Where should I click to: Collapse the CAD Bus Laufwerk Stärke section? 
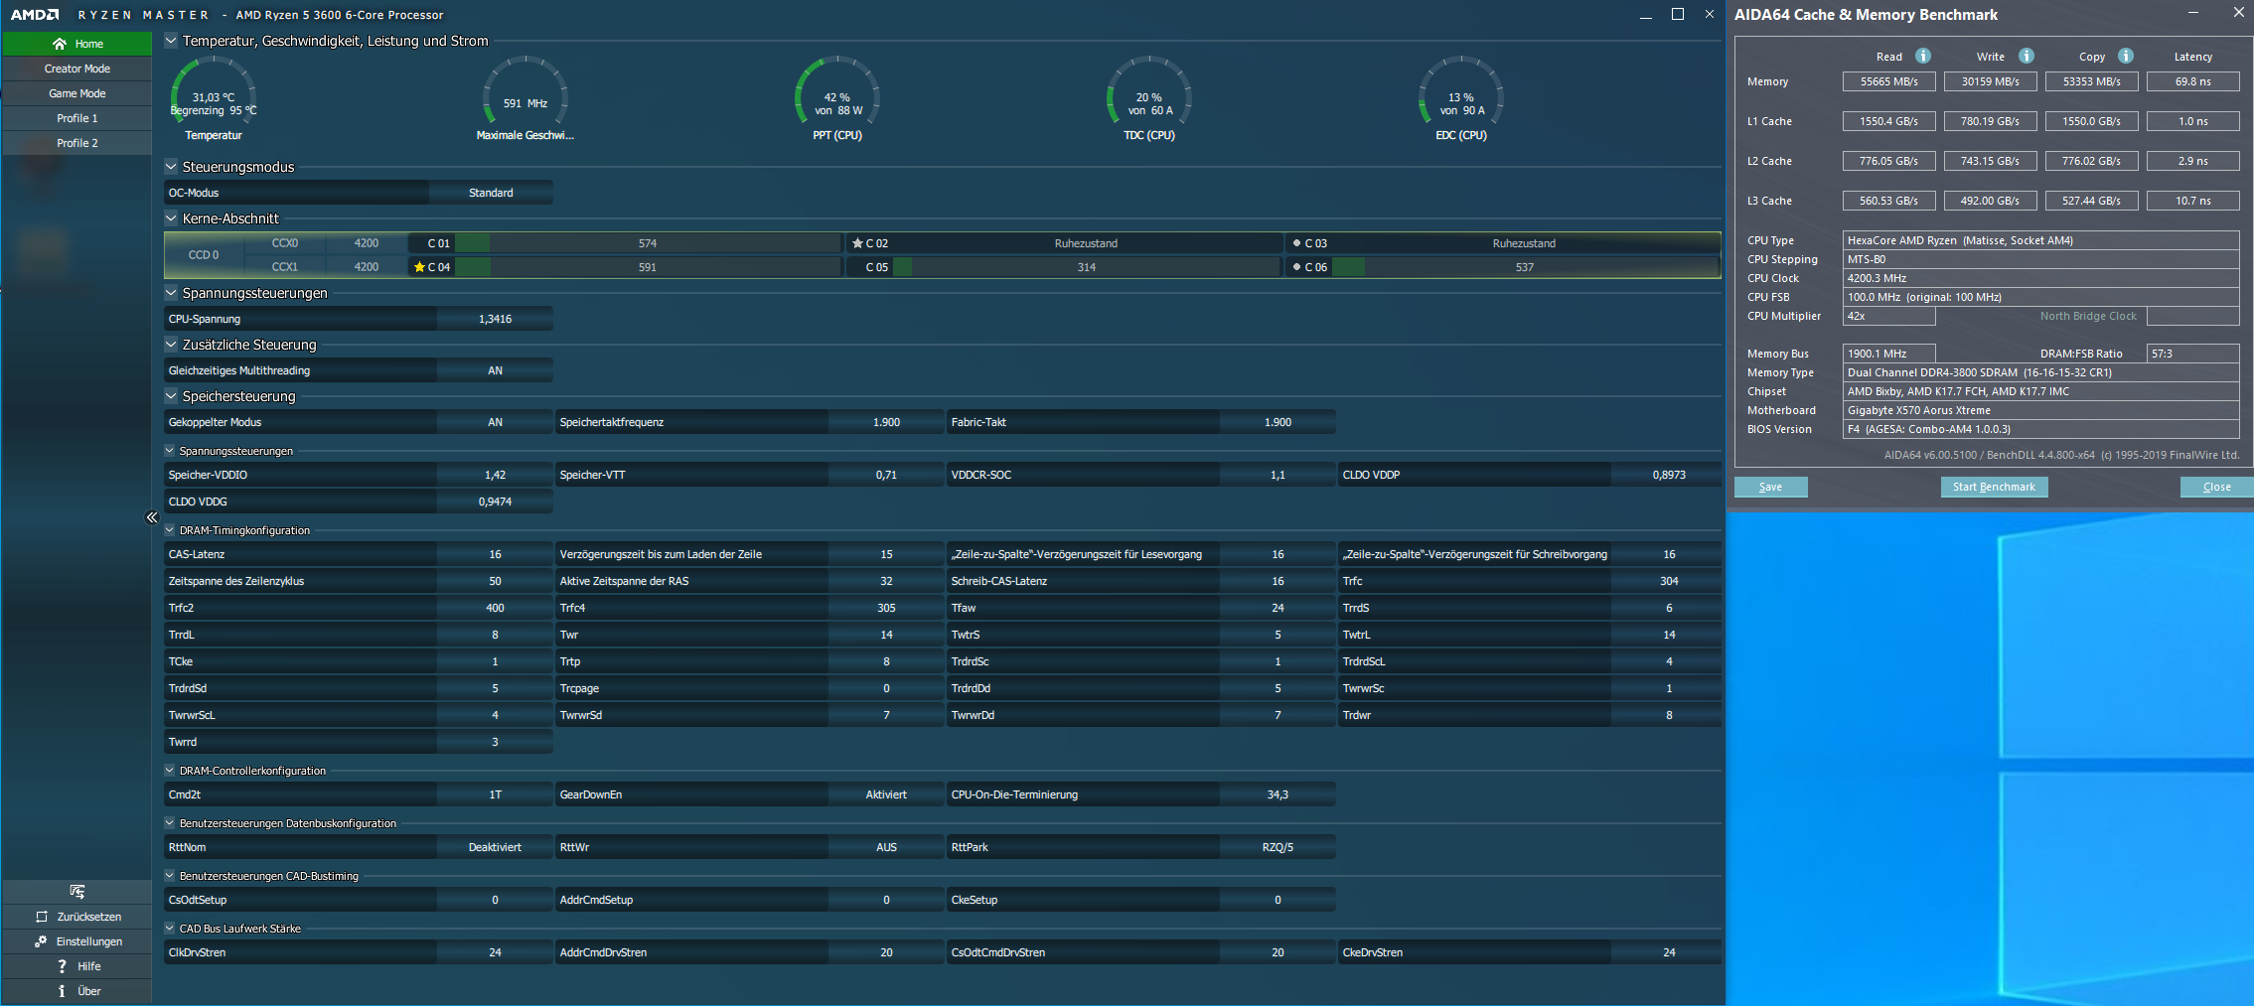point(170,929)
